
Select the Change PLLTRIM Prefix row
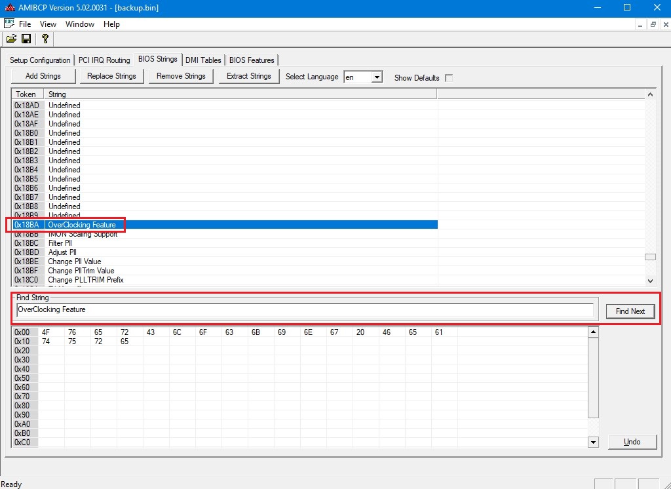coord(225,280)
